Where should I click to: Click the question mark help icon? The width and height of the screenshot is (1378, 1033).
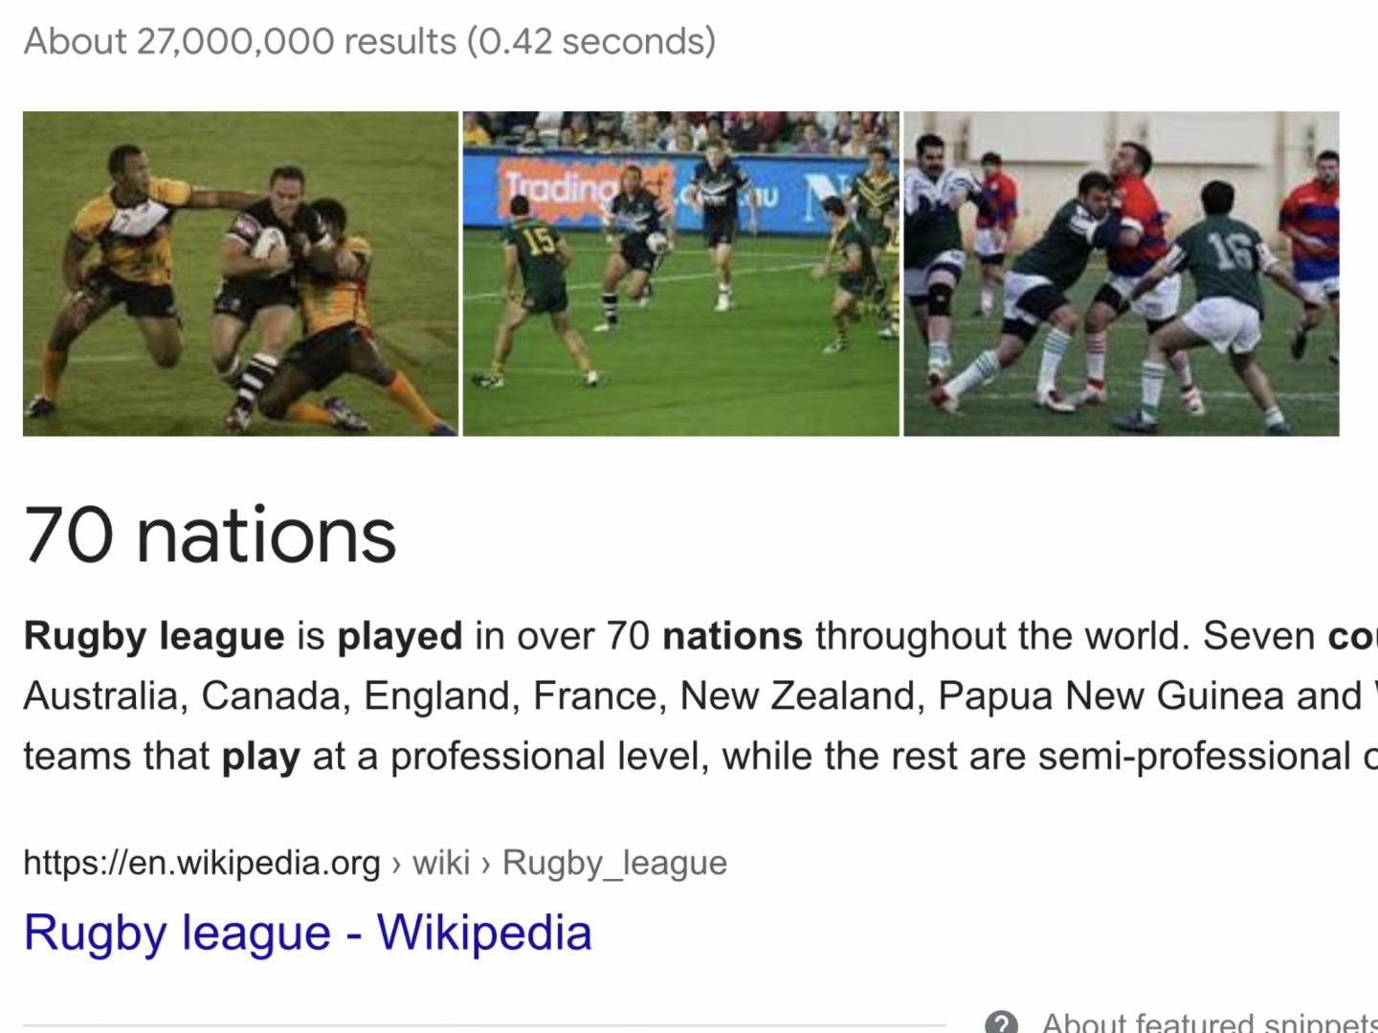point(1001,1023)
